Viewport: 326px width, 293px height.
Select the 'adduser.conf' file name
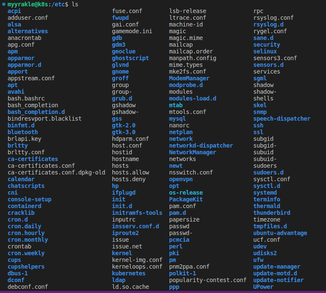coord(28,18)
